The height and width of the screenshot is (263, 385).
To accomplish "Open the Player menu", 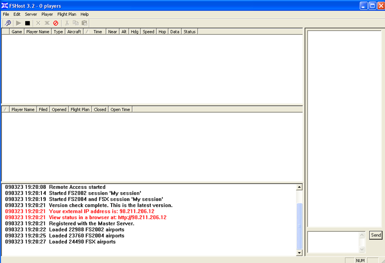I will tap(47, 14).
